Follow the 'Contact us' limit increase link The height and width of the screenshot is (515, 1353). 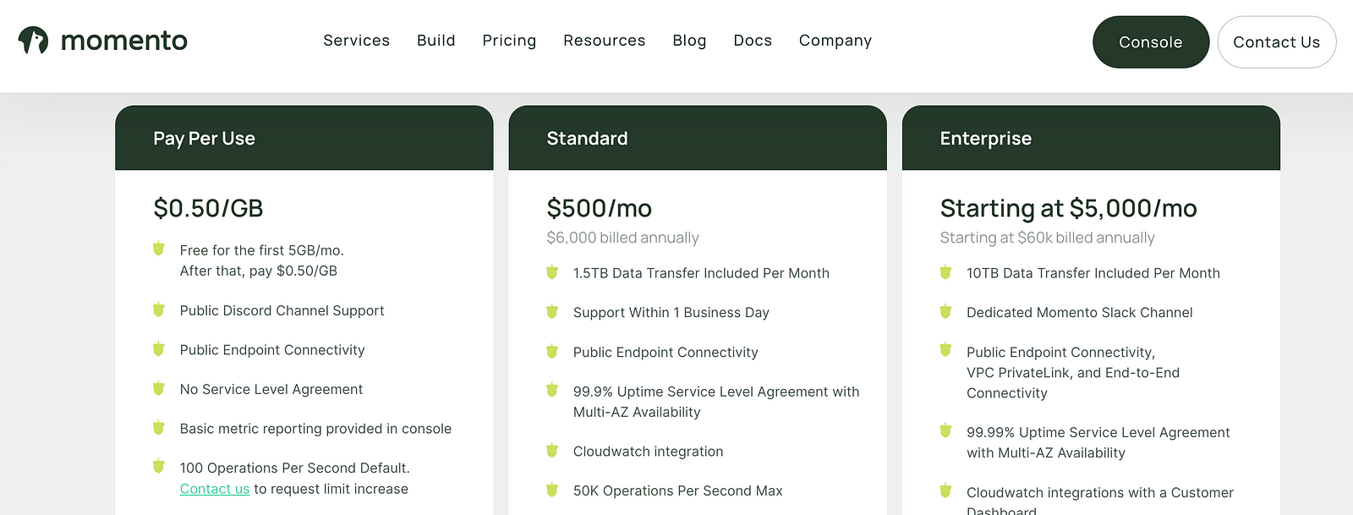click(x=215, y=489)
